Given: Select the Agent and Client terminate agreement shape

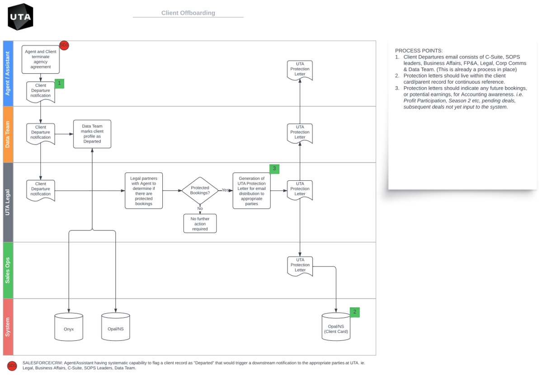Looking at the screenshot, I should coord(40,59).
